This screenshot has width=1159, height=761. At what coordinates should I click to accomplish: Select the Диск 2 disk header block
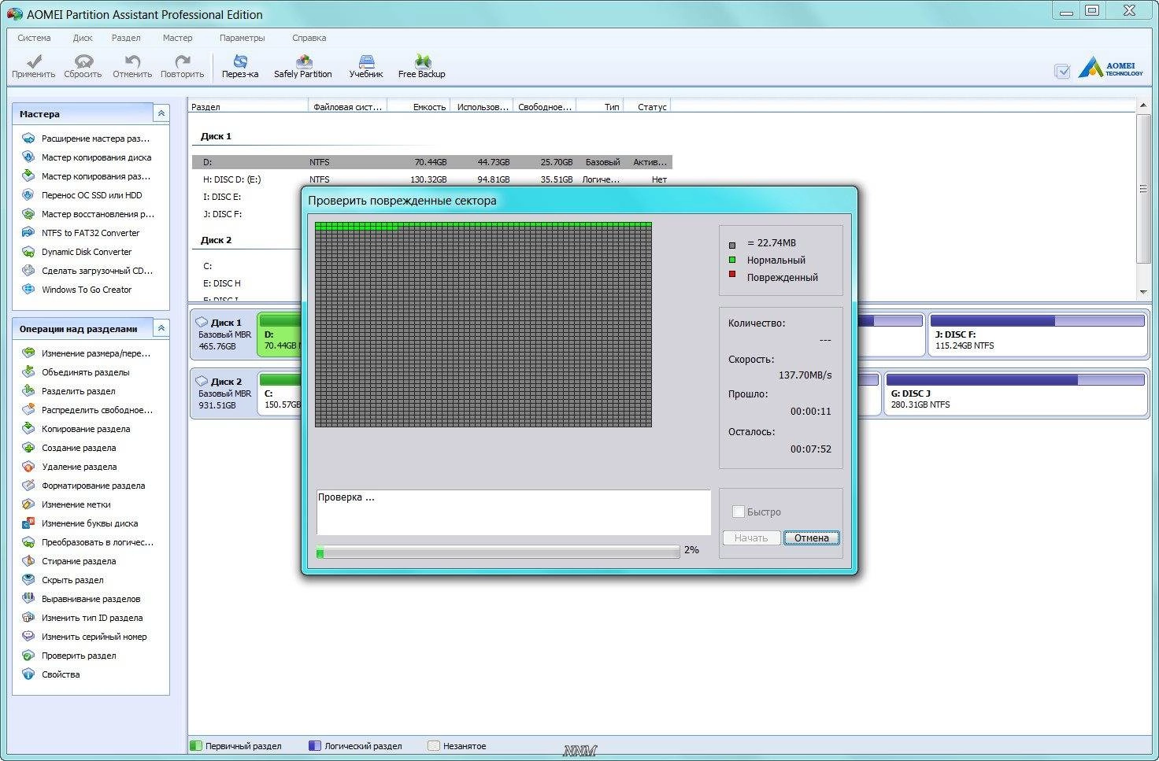click(224, 393)
